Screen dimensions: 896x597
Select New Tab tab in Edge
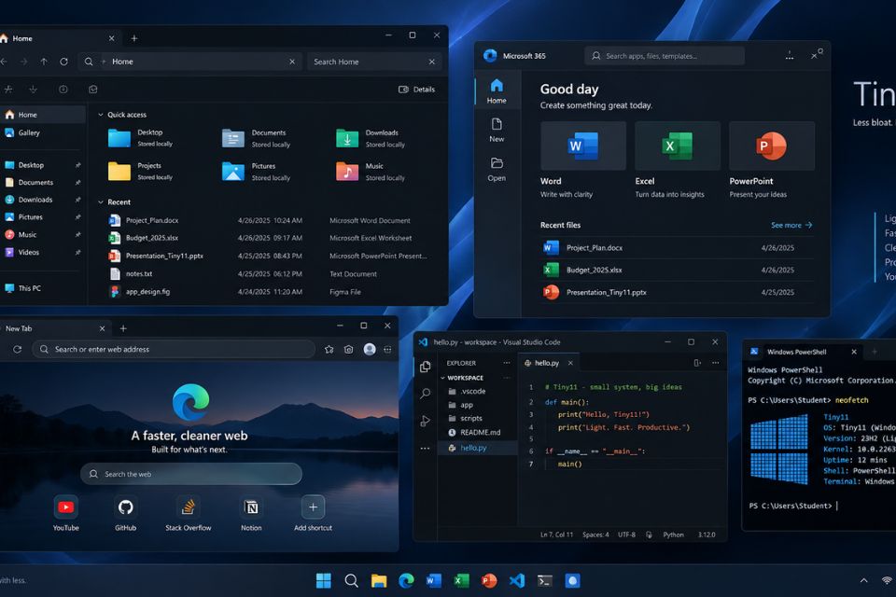point(54,328)
